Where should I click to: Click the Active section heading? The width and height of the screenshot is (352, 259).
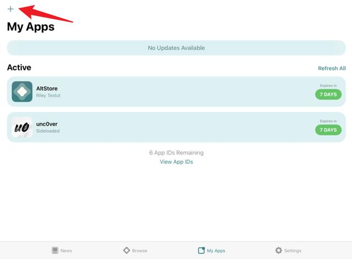(19, 67)
